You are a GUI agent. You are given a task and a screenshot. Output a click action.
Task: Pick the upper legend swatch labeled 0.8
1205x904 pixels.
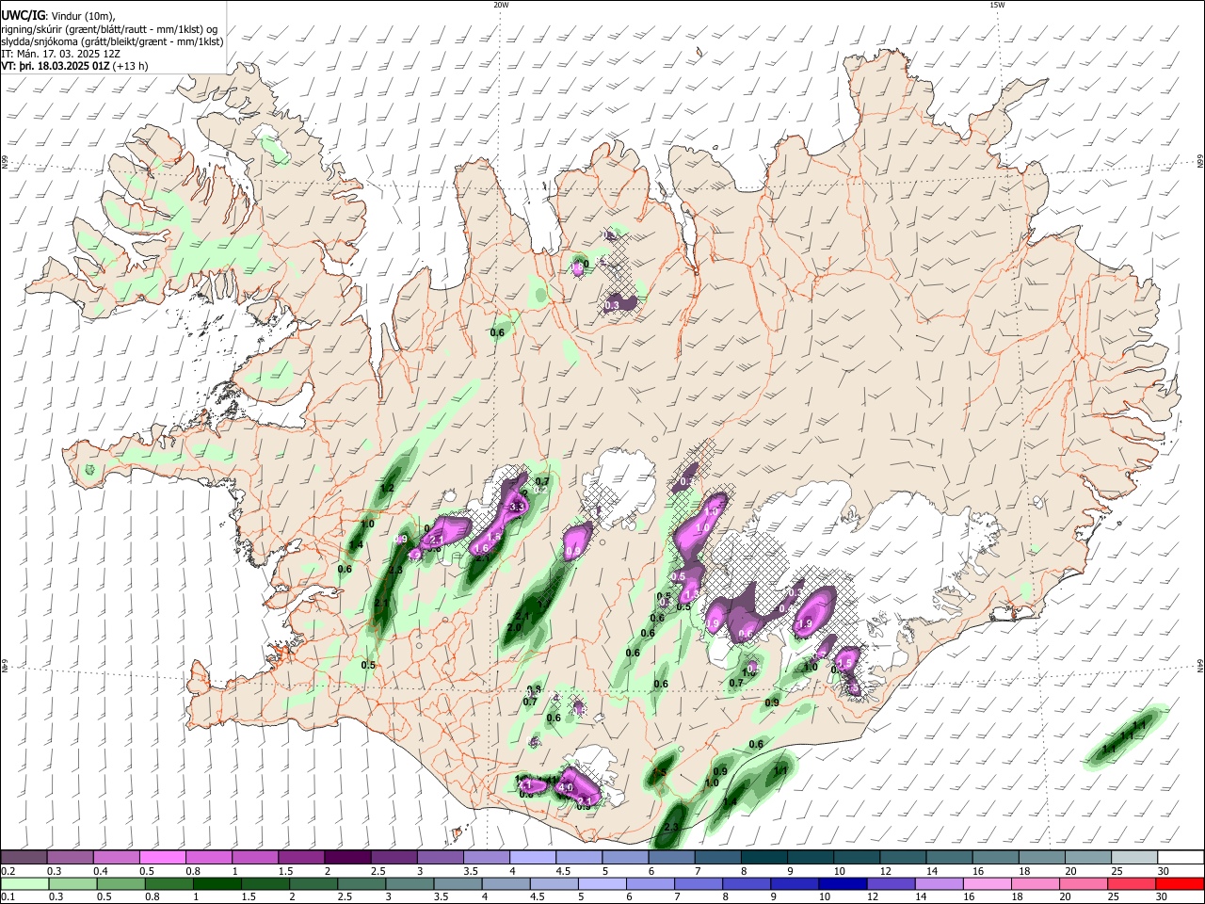pyautogui.click(x=208, y=858)
